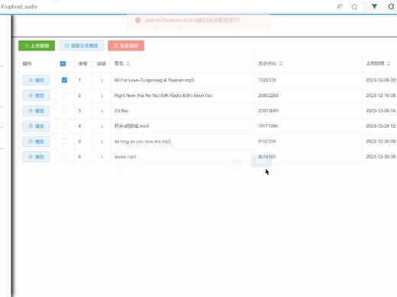The image size is (397, 297).
Task: Click the size value 23313041
Action: coord(268,110)
